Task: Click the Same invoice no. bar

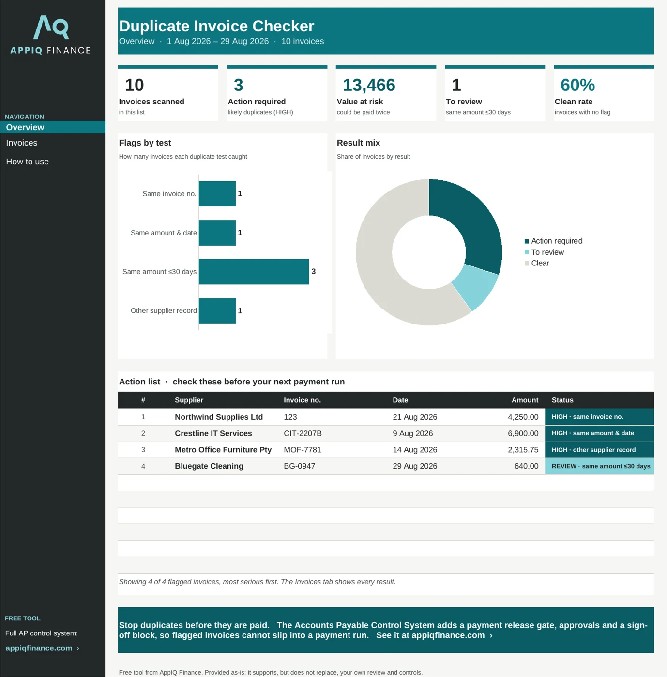Action: coord(217,193)
